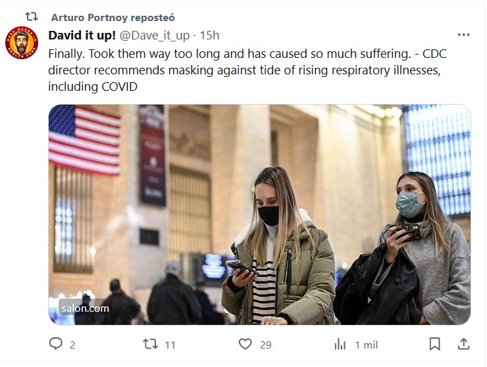
Task: Click the repost count 11
Action: click(x=170, y=345)
